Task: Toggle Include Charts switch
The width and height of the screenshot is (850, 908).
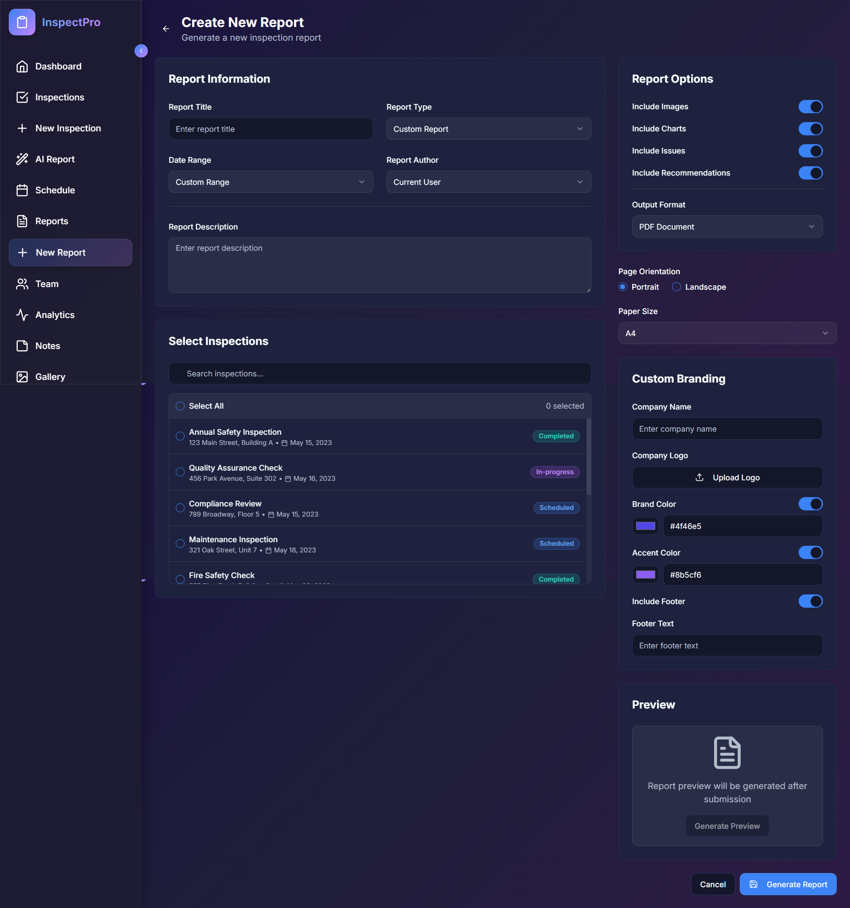Action: coord(810,129)
